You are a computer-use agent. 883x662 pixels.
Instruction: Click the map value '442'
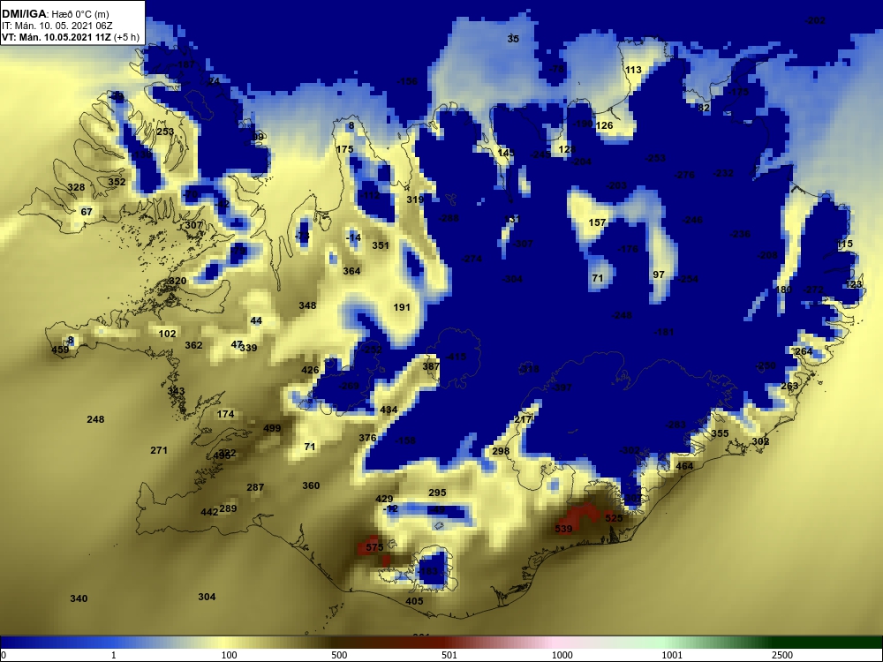pyautogui.click(x=209, y=512)
